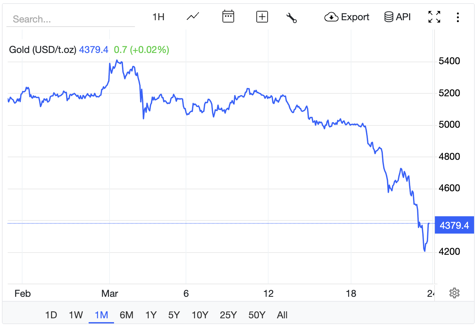
Task: Open the wrench tools icon
Action: point(291,17)
